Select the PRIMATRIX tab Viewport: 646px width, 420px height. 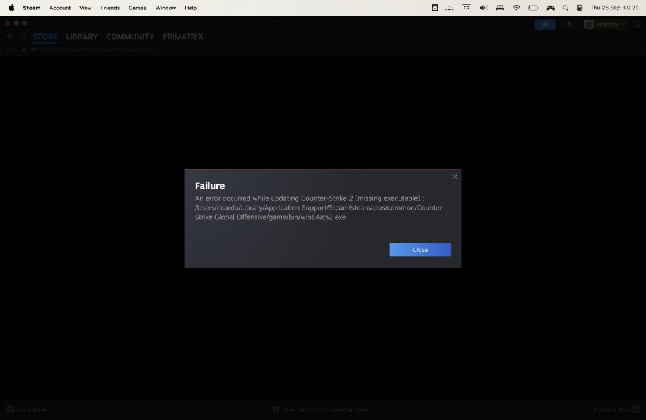tap(182, 37)
